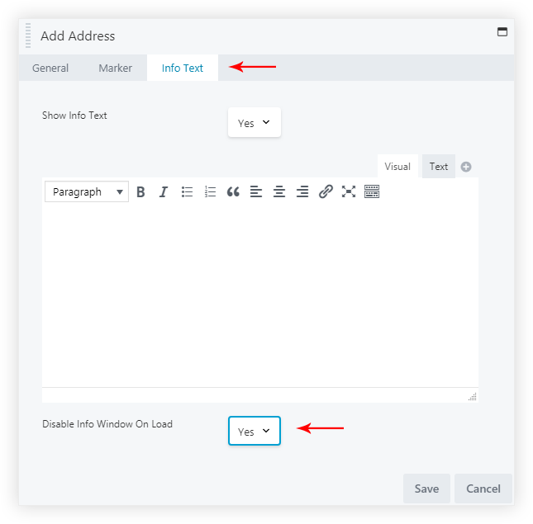Switch to the Marker tab
This screenshot has height=524, width=533.
[x=115, y=68]
